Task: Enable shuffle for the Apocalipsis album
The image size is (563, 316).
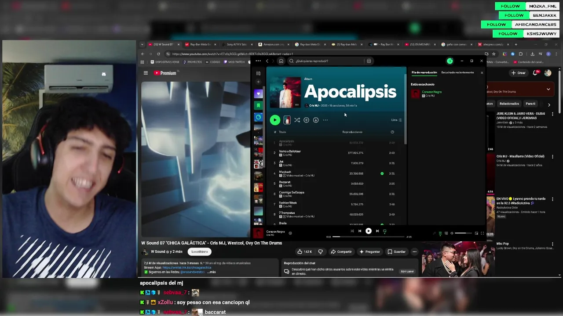Action: pos(297,120)
